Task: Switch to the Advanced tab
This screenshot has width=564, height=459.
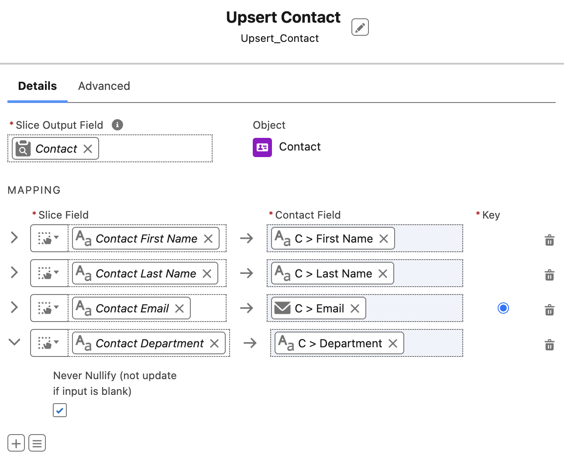Action: click(104, 86)
